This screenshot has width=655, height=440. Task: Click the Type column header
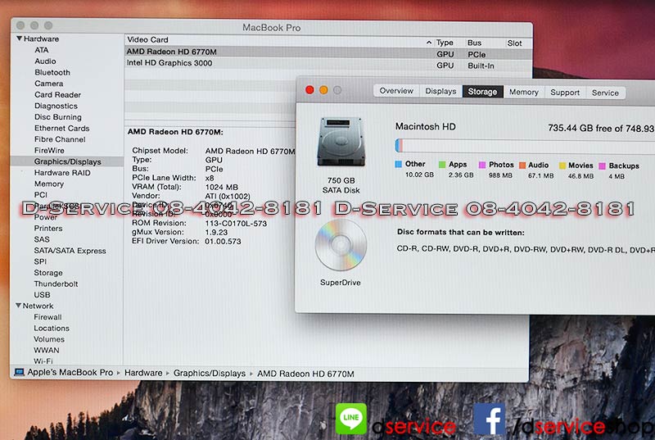click(x=445, y=43)
